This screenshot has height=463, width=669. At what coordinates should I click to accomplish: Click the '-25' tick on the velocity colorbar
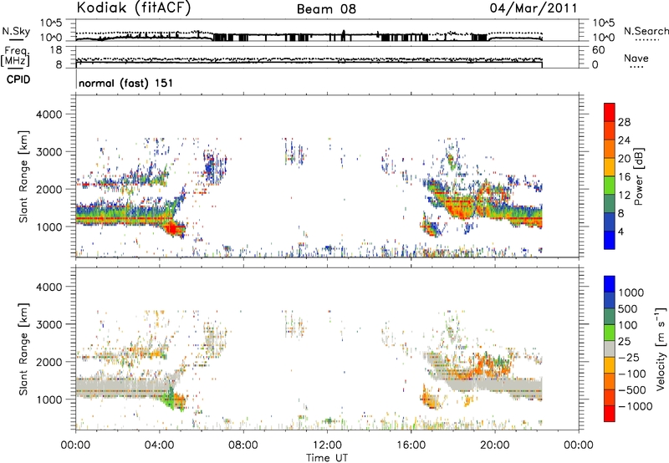point(631,358)
